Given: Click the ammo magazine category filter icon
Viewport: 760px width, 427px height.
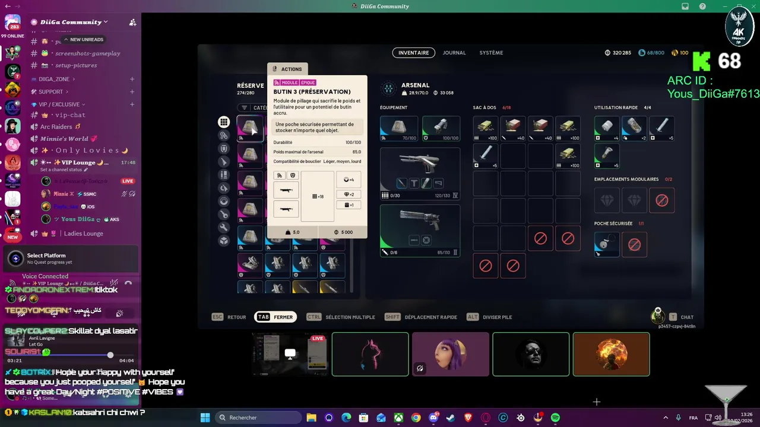Looking at the screenshot, I should (x=224, y=174).
